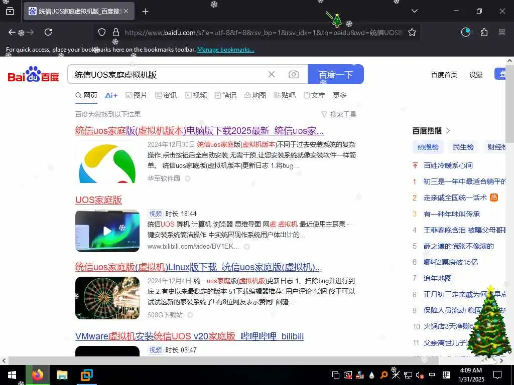Click 508G下载站 source label
The image size is (514, 385).
click(x=165, y=315)
